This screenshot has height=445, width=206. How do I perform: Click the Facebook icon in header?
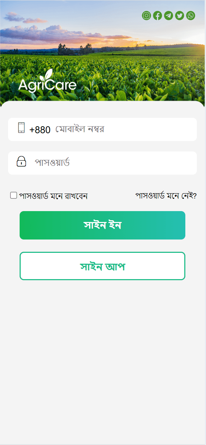point(158,15)
